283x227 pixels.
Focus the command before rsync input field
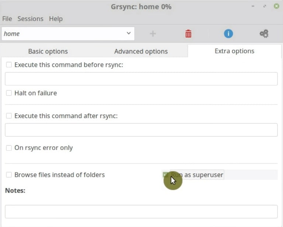click(x=141, y=79)
